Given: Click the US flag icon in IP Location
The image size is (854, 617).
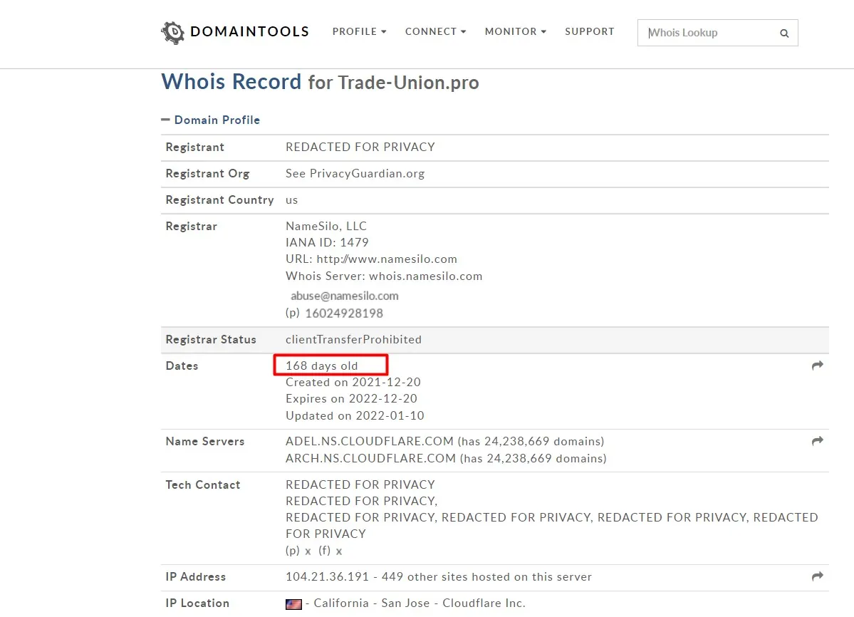Looking at the screenshot, I should [293, 604].
